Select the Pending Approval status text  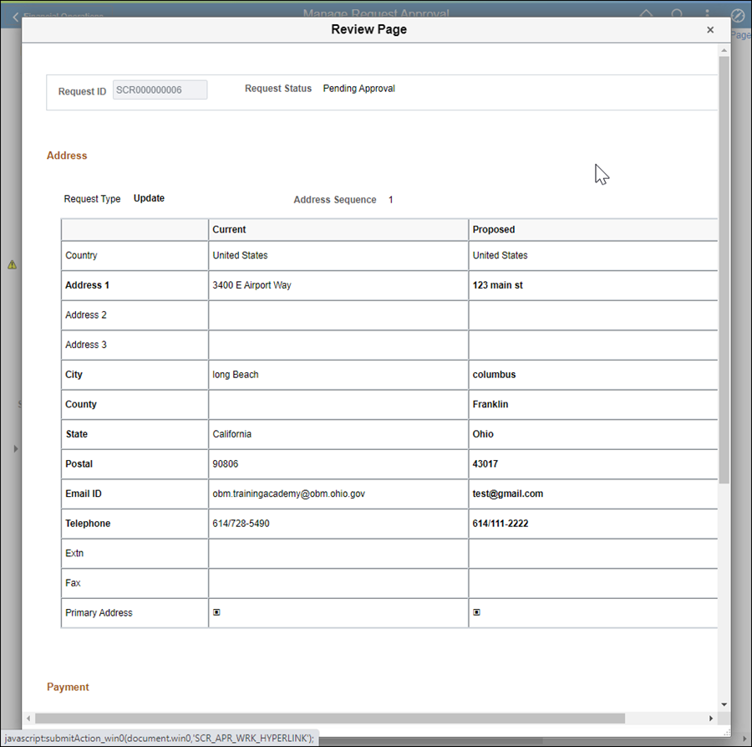point(358,89)
